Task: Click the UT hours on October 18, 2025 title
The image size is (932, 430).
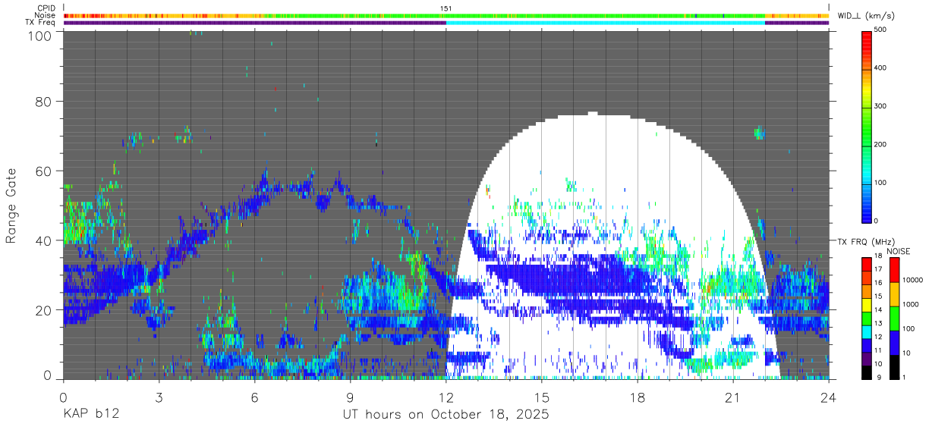Action: (x=446, y=416)
